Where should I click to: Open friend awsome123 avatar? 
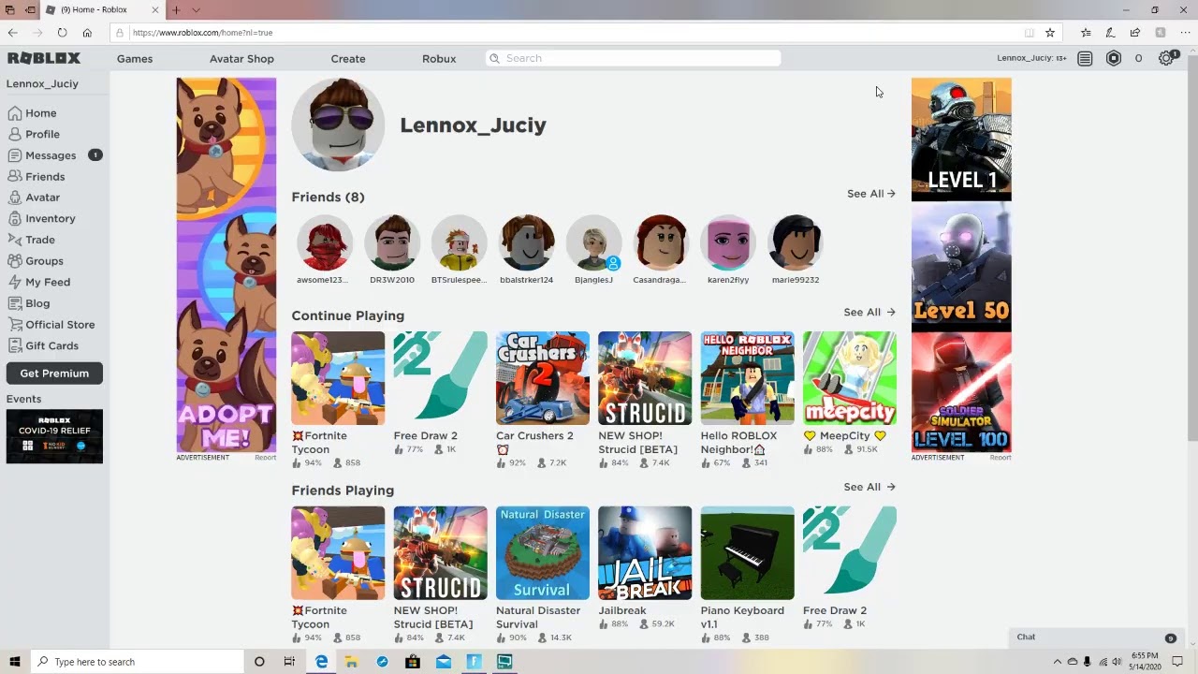pos(325,242)
